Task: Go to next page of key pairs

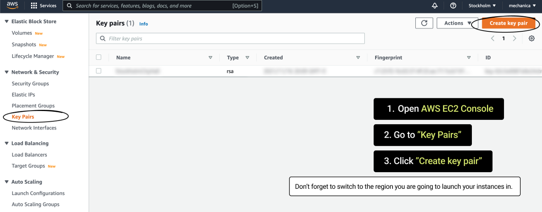Action: pyautogui.click(x=515, y=38)
